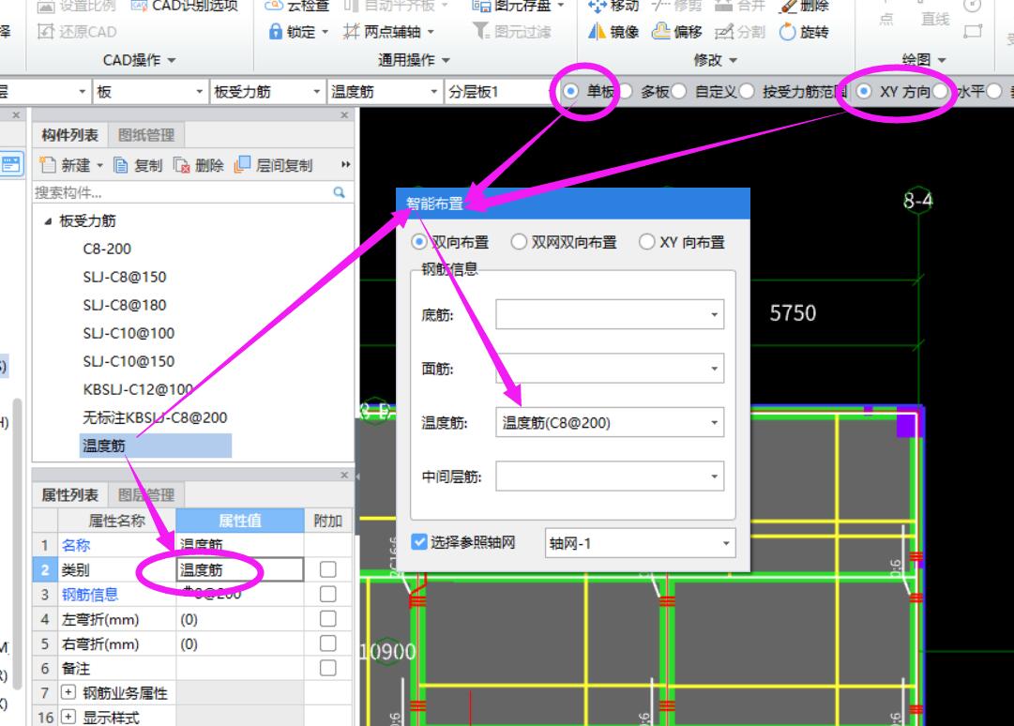Screen dimensions: 1014x726
Task: Choose 双网双向布置 radio option
Action: tap(519, 242)
